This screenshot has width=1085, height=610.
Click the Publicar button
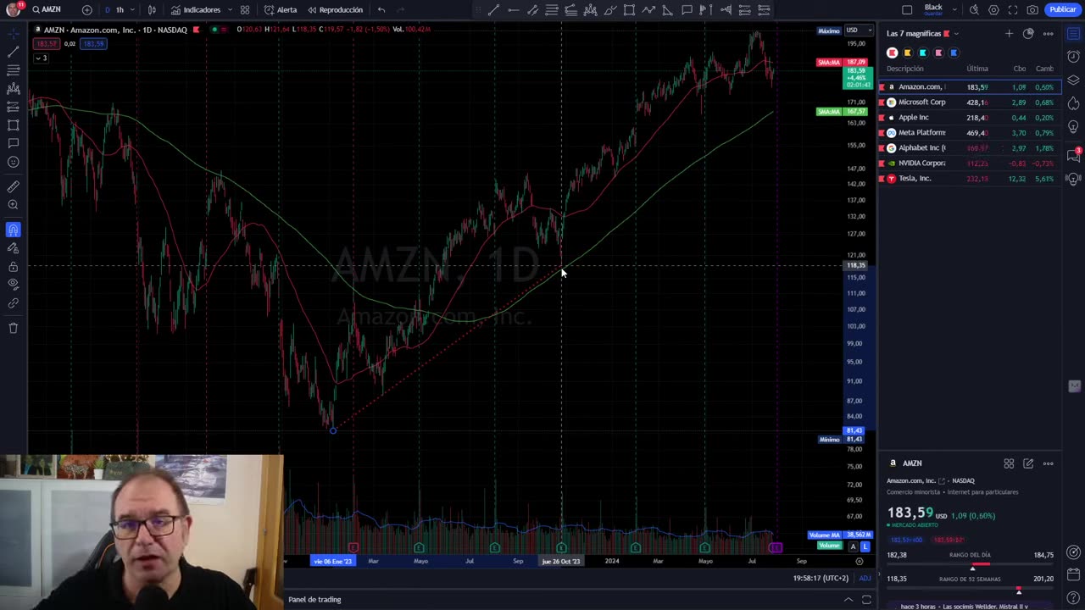[x=1062, y=9]
